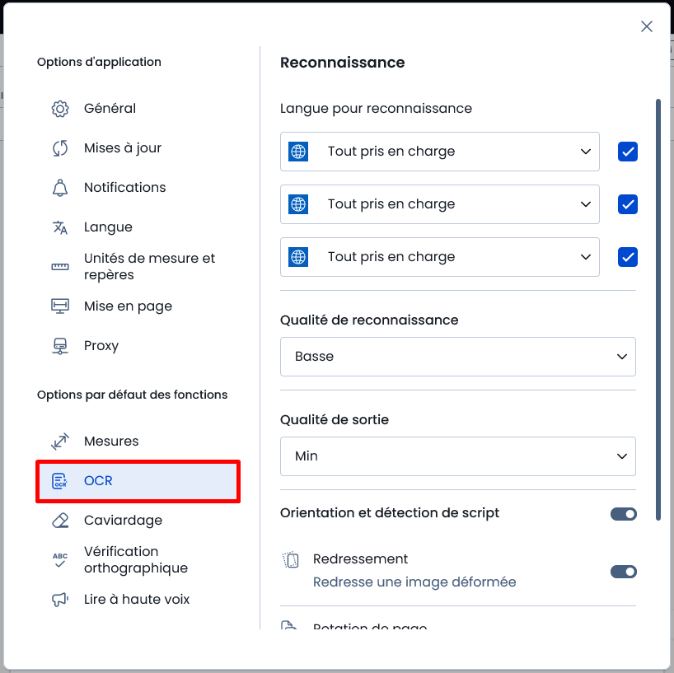The height and width of the screenshot is (673, 674).
Task: Open Notifications via the bell icon
Action: click(x=60, y=188)
